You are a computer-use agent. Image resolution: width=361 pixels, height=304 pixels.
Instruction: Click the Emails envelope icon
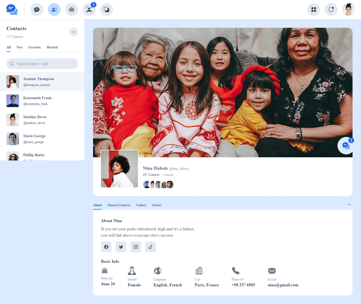[x=272, y=271]
